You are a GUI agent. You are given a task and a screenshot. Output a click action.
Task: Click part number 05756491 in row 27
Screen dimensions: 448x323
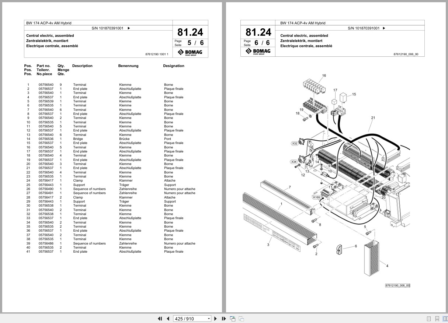tap(46, 193)
